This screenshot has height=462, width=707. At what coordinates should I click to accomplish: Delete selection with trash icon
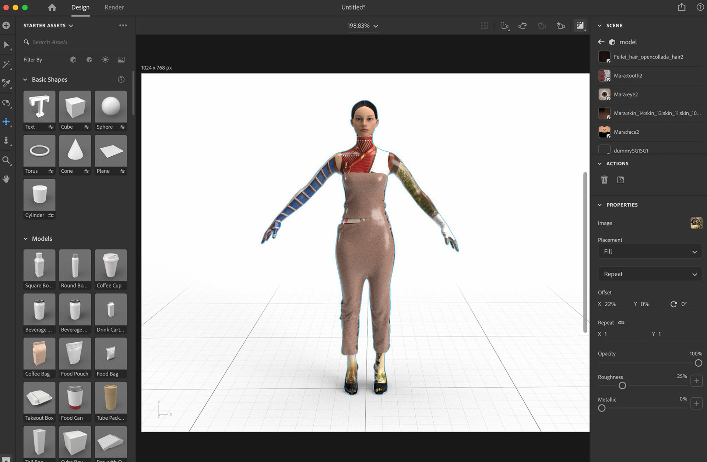[604, 180]
